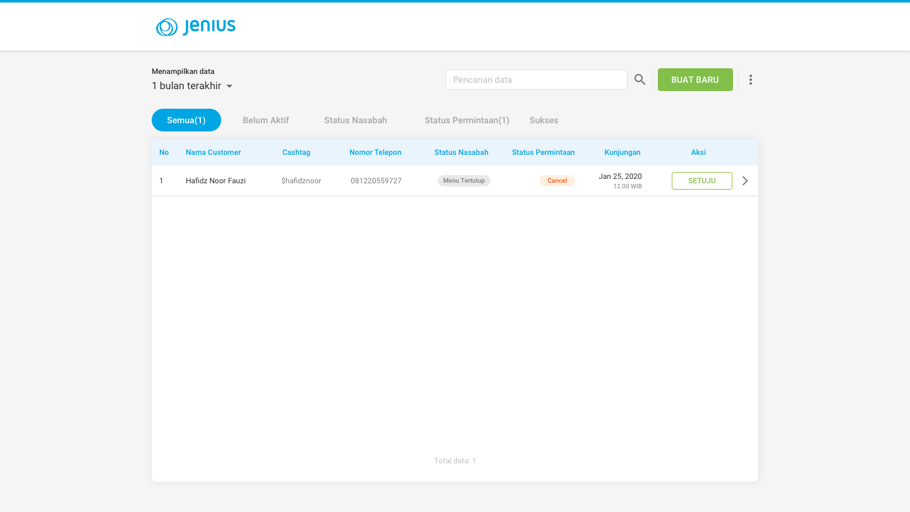Click the 'Status Nasabah' column header

[x=461, y=152]
